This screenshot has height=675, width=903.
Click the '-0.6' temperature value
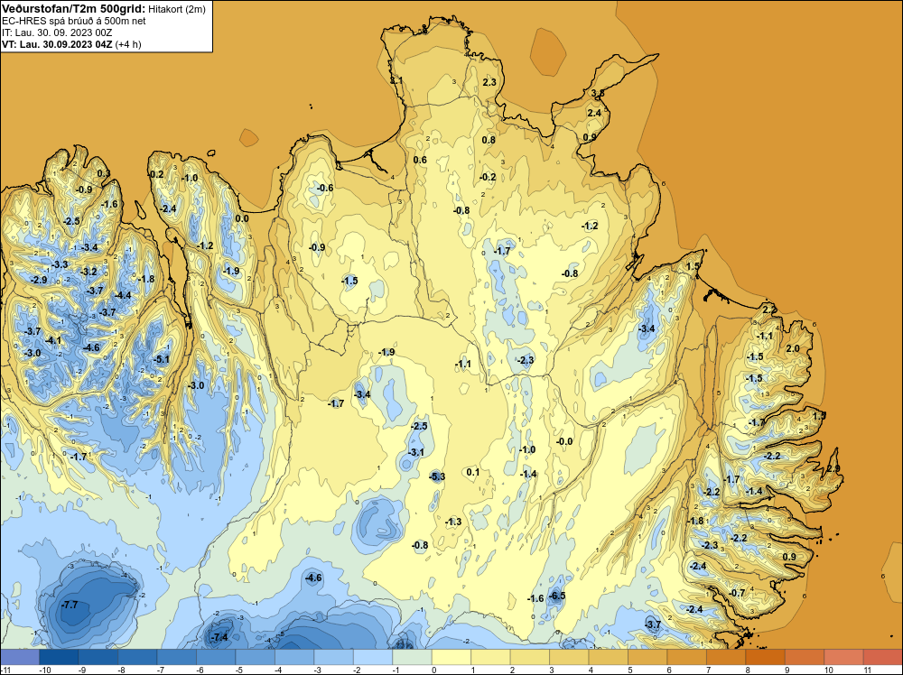[x=325, y=189]
